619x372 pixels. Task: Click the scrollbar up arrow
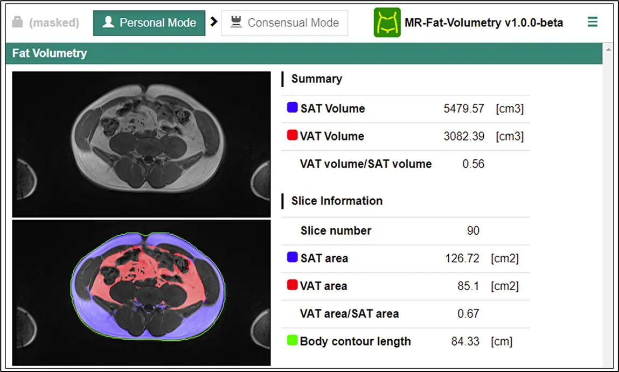click(608, 49)
